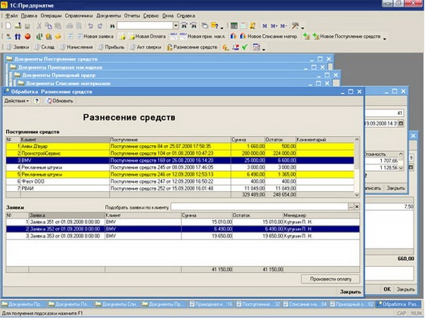Click the Произвести оплату button
Viewport: 425px width, 319px height.
point(330,279)
